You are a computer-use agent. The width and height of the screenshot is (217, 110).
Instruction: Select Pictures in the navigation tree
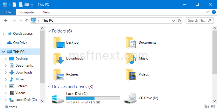tap(21, 86)
